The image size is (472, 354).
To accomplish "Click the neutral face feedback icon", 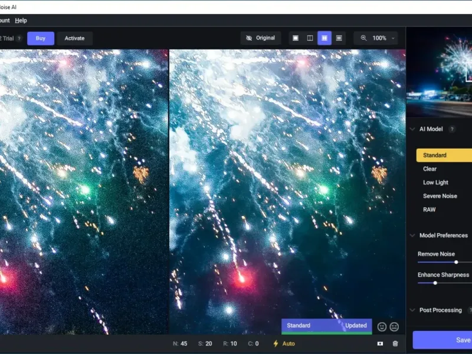I will click(x=394, y=327).
